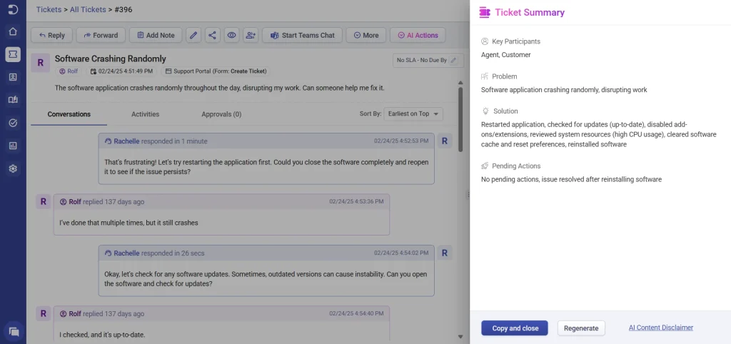Open the Reports chart sidebar icon
The height and width of the screenshot is (344, 731).
pos(13,146)
